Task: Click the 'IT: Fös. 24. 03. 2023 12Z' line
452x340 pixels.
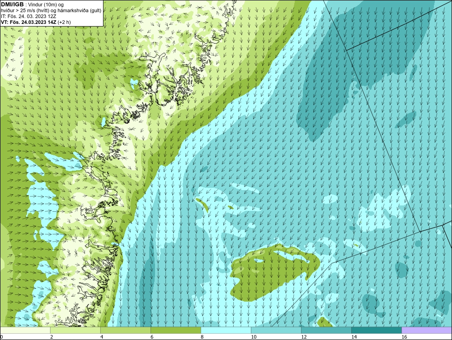Action: 28,16
